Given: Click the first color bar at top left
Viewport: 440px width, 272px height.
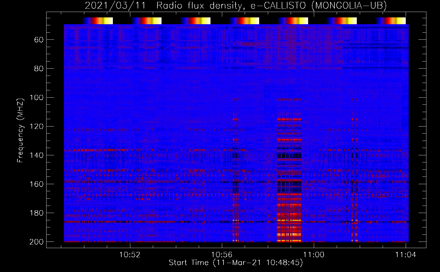Looking at the screenshot, I should (98, 21).
